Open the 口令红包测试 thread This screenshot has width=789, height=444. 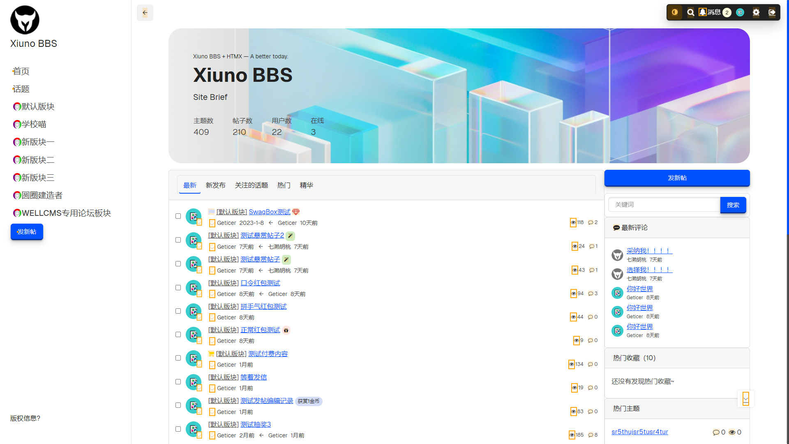click(x=260, y=283)
